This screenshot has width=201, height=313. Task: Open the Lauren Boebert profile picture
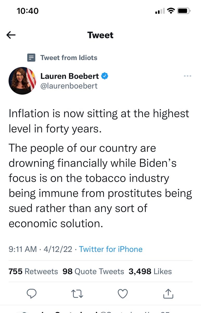(x=22, y=81)
